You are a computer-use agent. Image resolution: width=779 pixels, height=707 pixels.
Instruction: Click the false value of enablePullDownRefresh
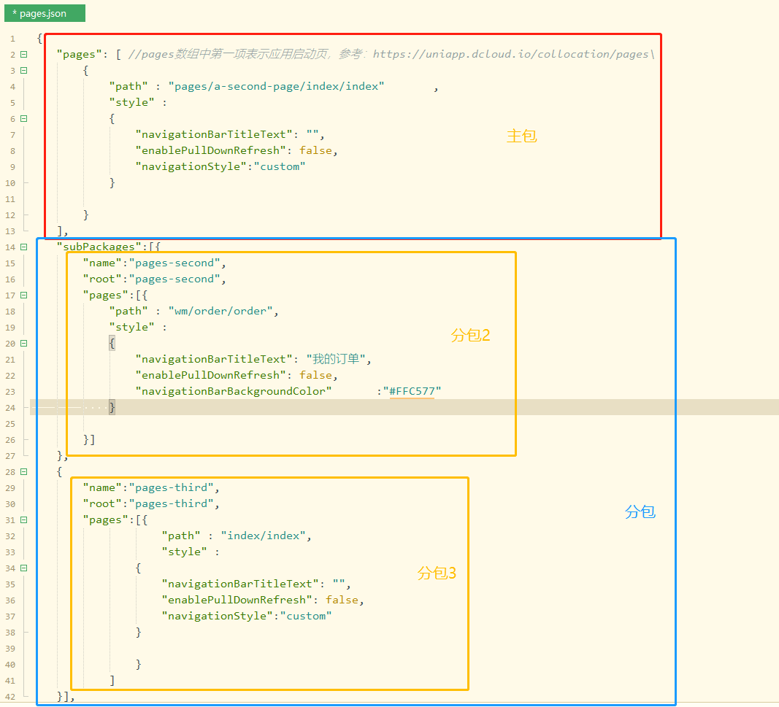point(315,150)
